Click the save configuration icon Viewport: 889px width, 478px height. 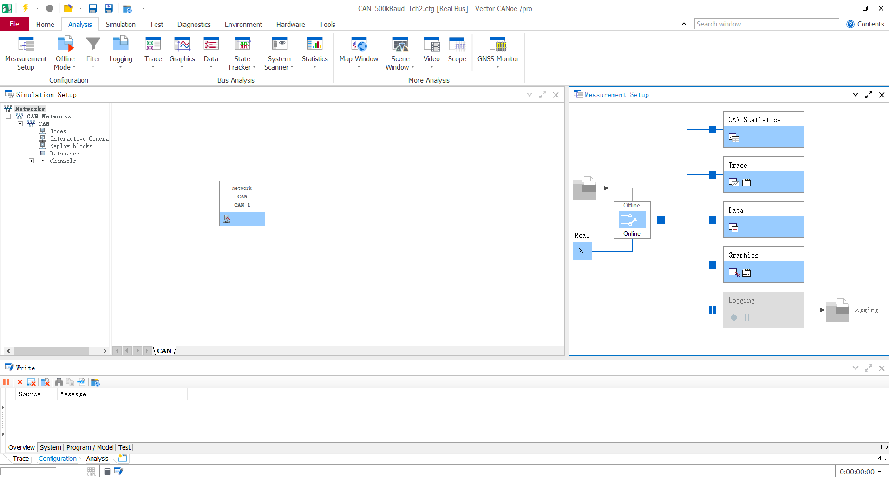coord(93,8)
